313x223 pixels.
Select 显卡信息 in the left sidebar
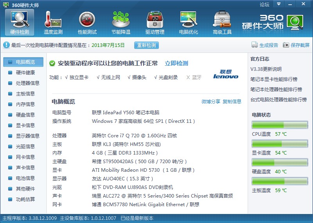point(25,125)
